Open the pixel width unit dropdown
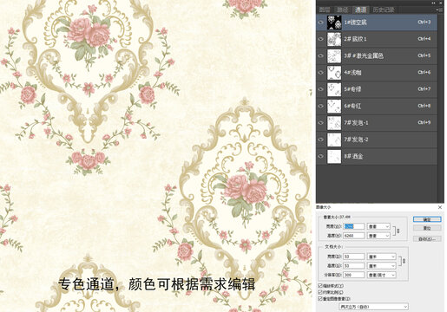The height and width of the screenshot is (312, 447). pyautogui.click(x=378, y=226)
